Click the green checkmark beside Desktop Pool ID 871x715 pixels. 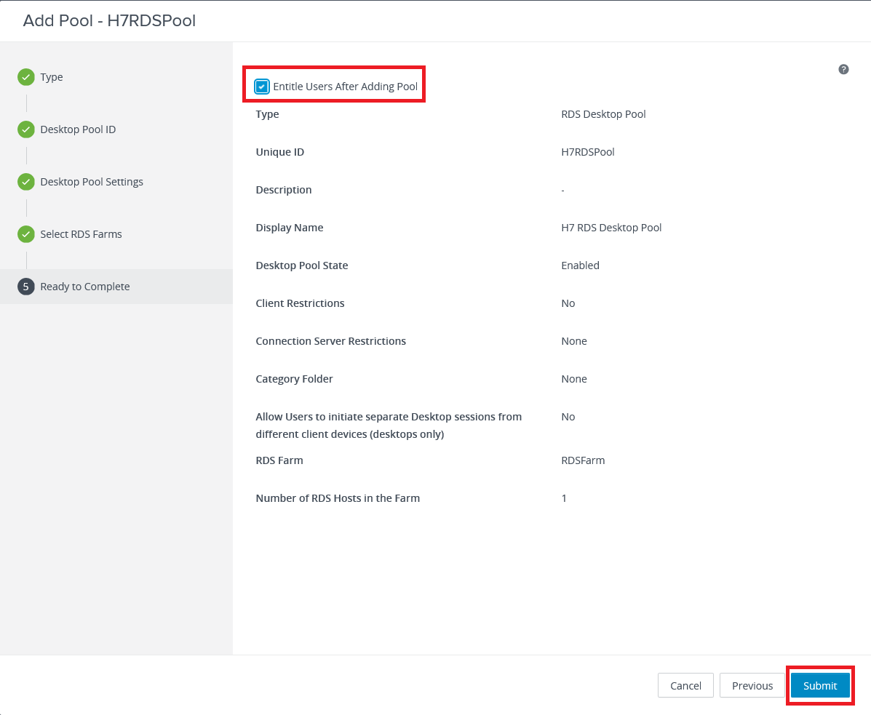coord(26,129)
